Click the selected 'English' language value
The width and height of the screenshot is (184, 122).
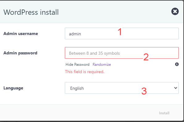point(77,88)
